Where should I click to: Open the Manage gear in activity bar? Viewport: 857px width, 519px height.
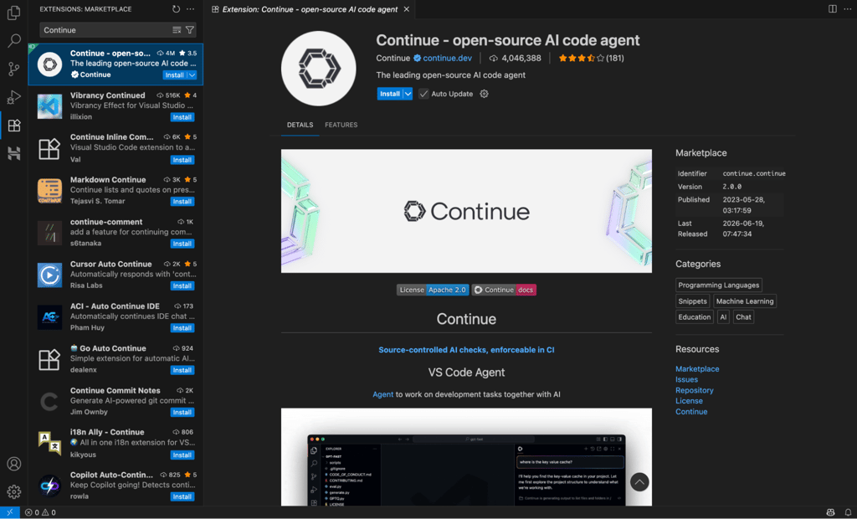pos(13,491)
